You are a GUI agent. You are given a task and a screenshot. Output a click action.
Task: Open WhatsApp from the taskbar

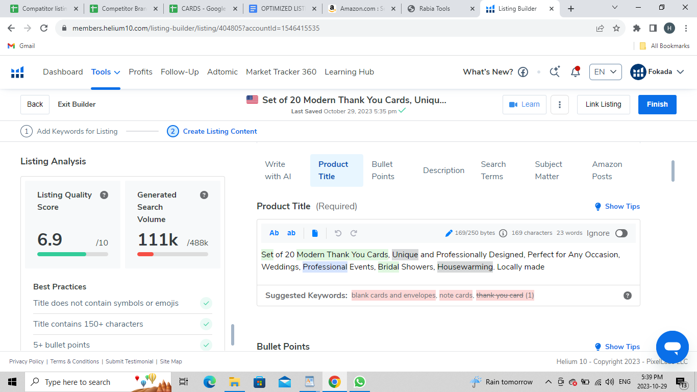pyautogui.click(x=360, y=382)
